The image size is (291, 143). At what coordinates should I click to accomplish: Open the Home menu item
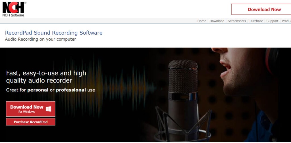[x=202, y=21]
